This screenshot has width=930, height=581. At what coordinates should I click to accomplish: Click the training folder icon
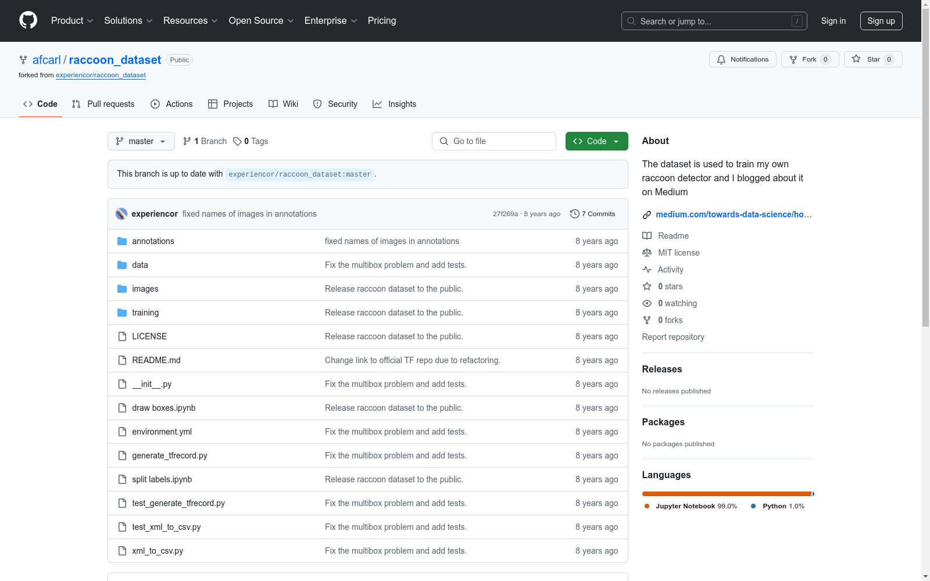pos(122,313)
